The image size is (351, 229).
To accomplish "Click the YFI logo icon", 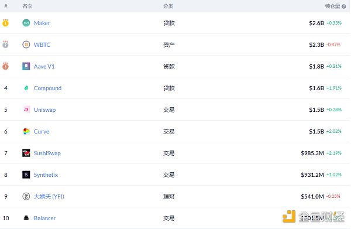I will (x=26, y=196).
